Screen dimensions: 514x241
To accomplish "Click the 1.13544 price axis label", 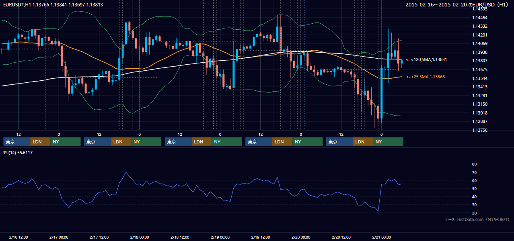I will tap(481, 78).
